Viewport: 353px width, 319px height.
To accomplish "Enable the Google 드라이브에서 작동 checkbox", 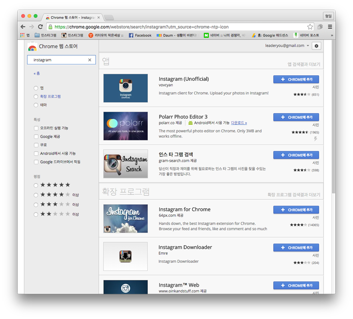I will [36, 162].
